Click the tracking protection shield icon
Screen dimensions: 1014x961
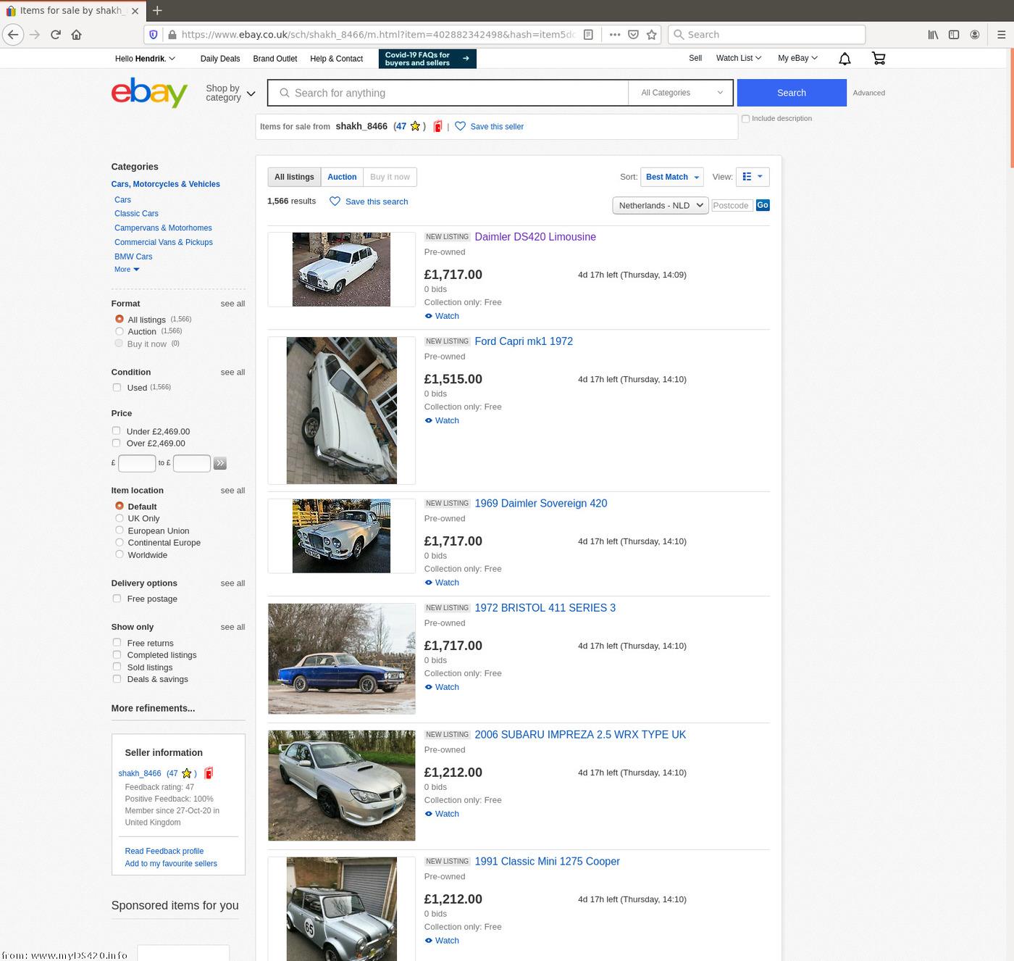click(x=153, y=34)
